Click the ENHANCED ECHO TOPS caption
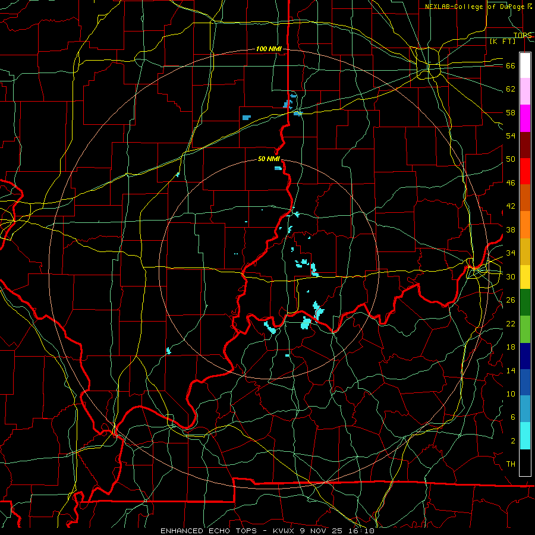535x535 pixels. [211, 531]
